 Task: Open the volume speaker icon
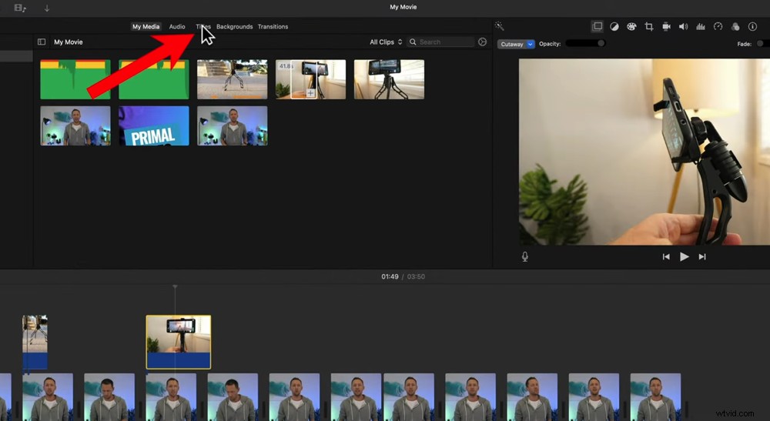click(x=683, y=26)
